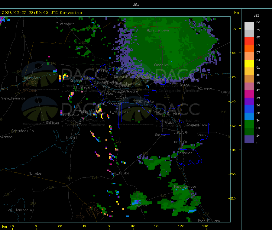Click the red 60–65 dBZ legend swatch
The height and width of the screenshot is (230, 272).
pyautogui.click(x=249, y=41)
